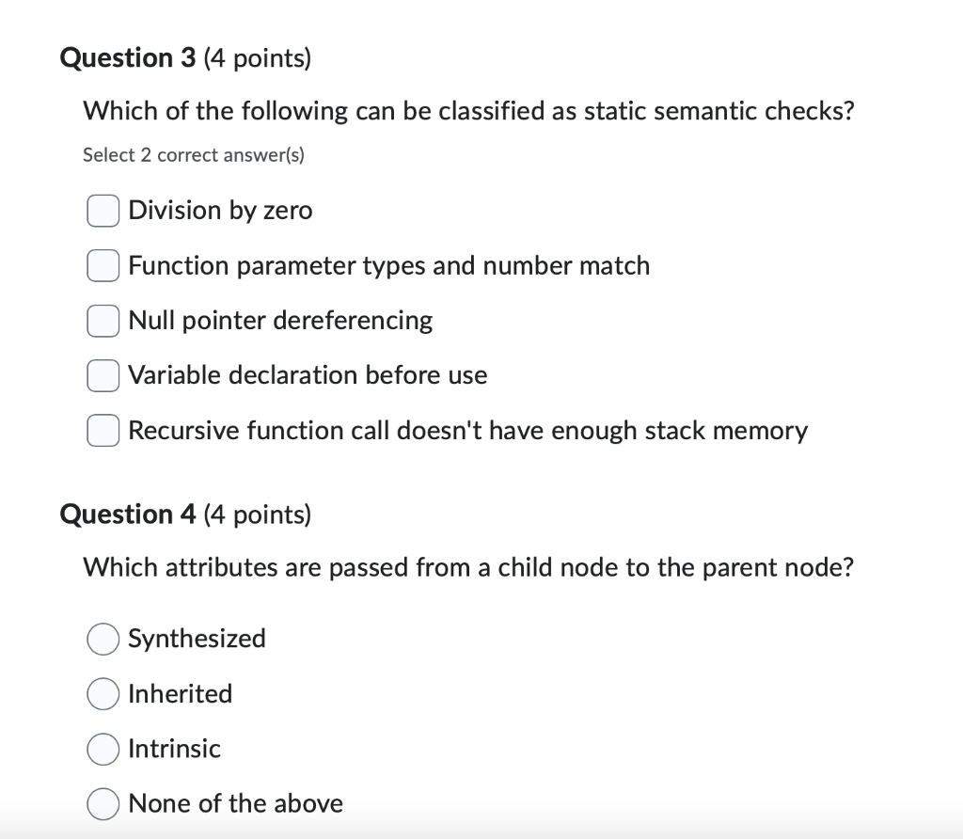This screenshot has width=963, height=839.
Task: Click the 4 points text for Question 3
Action: pos(256,58)
